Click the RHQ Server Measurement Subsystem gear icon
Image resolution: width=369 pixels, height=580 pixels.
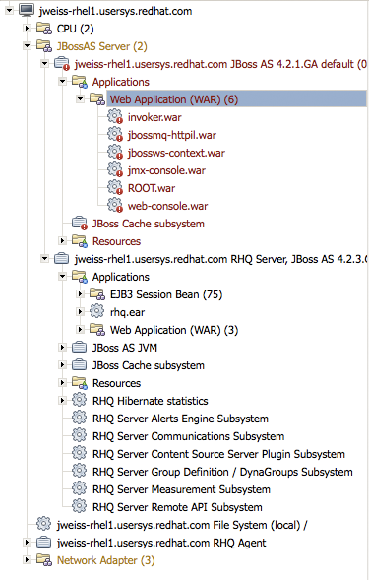coord(79,489)
